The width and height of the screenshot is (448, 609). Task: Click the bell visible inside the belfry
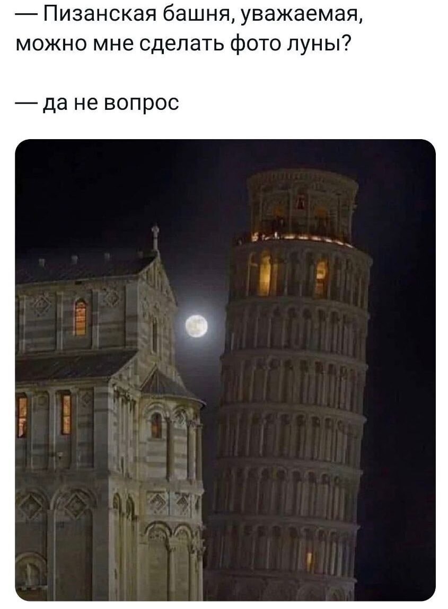(x=301, y=202)
